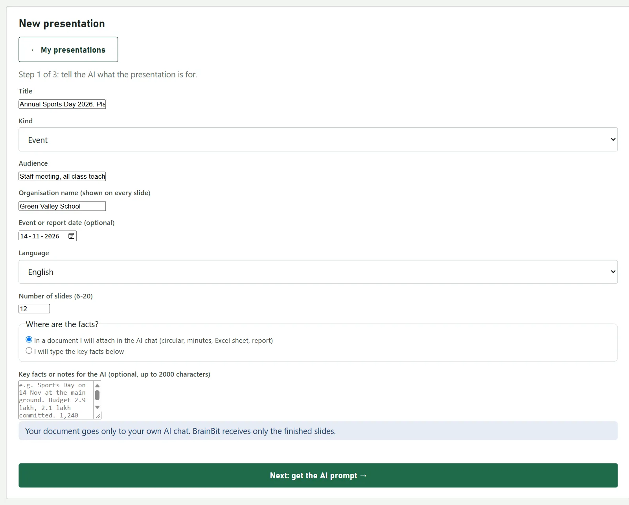Click inside the Key facts notes textarea
This screenshot has width=629, height=505.
56,400
